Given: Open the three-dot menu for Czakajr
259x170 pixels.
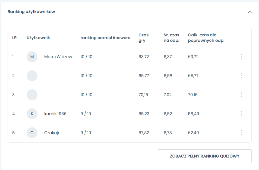Looking at the screenshot, I should [x=241, y=133].
